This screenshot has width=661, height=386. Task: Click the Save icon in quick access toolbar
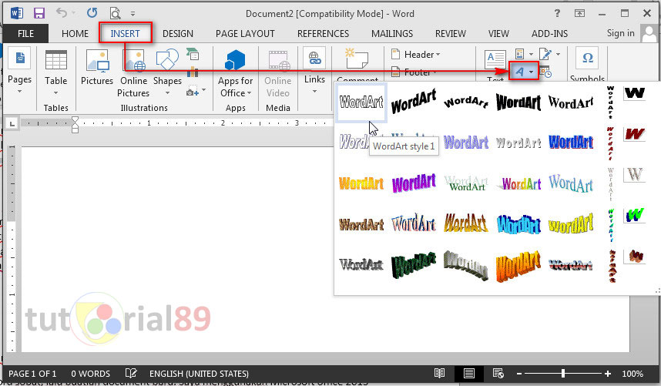(x=39, y=13)
